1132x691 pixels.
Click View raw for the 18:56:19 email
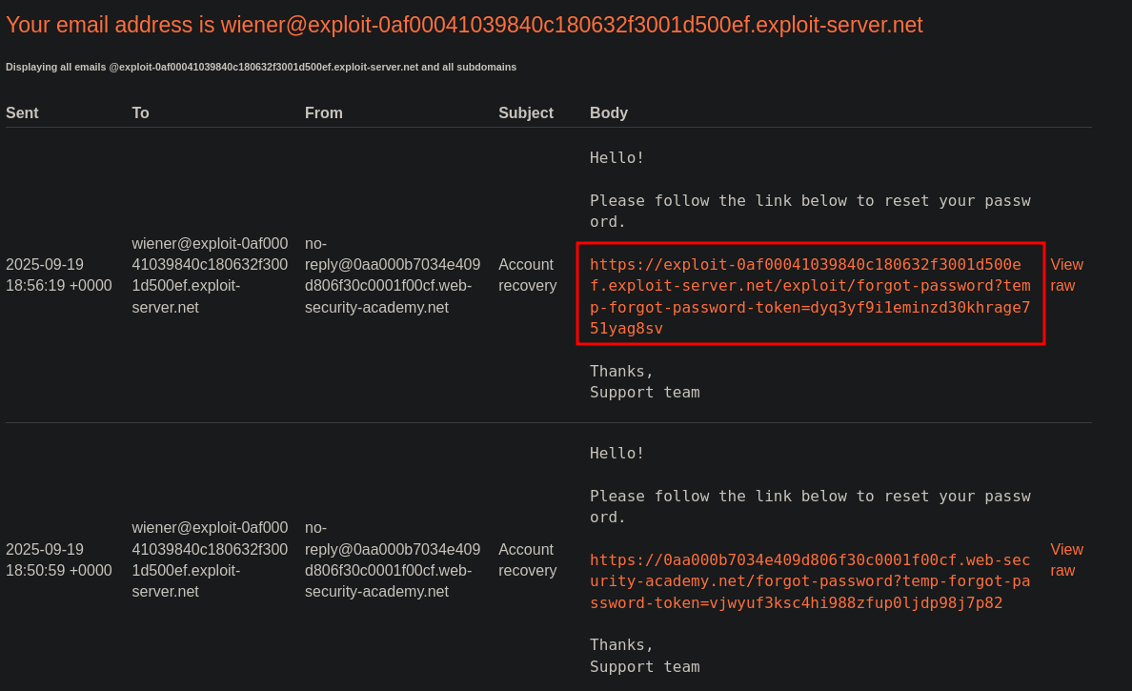click(x=1066, y=274)
